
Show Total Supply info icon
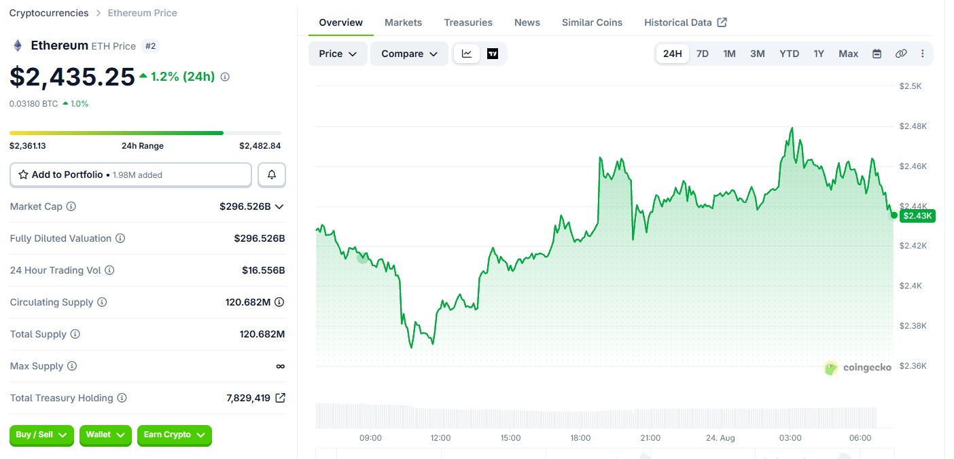(x=75, y=334)
